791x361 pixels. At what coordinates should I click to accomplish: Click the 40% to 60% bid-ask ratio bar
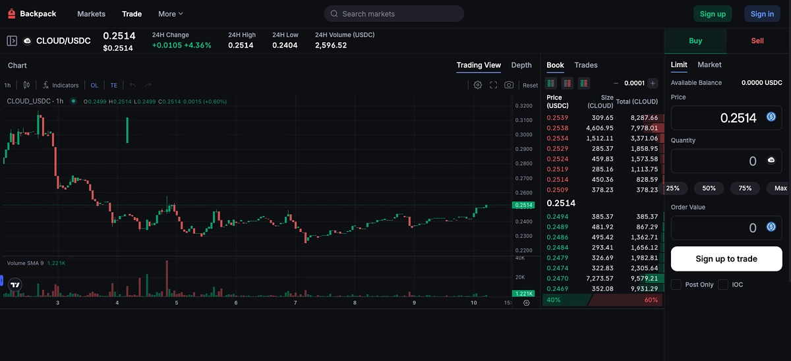(602, 300)
